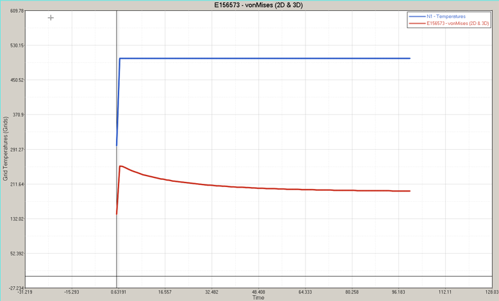
Task: Click the Time horizontal axis label
Action: pos(258,297)
